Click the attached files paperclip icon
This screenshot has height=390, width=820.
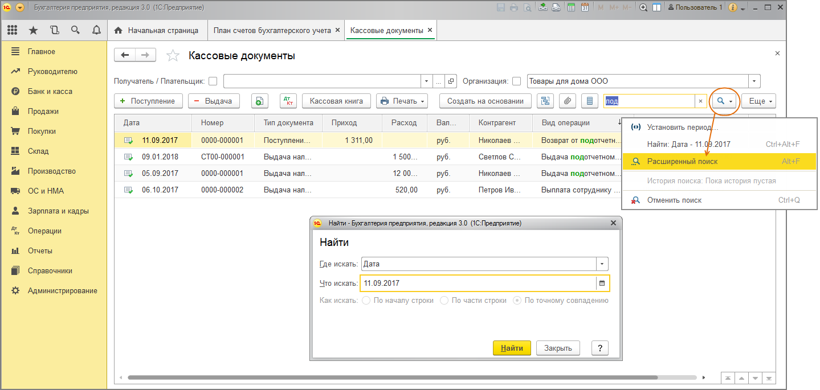coord(567,101)
